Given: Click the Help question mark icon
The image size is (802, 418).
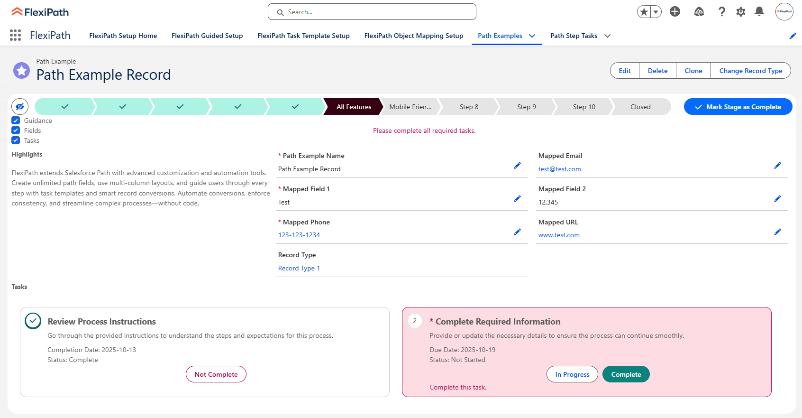Looking at the screenshot, I should pyautogui.click(x=721, y=12).
